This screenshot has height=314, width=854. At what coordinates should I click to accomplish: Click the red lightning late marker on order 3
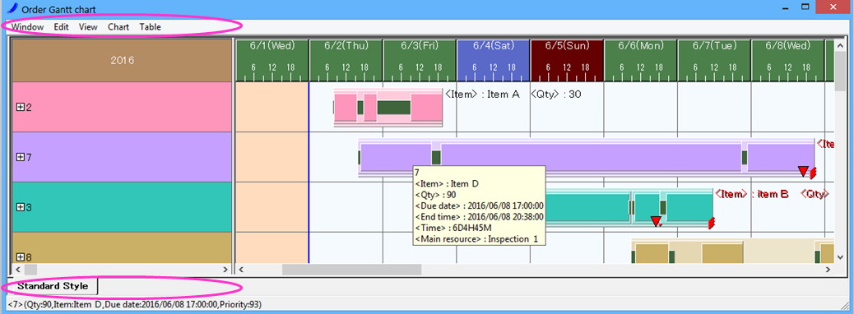pyautogui.click(x=712, y=223)
